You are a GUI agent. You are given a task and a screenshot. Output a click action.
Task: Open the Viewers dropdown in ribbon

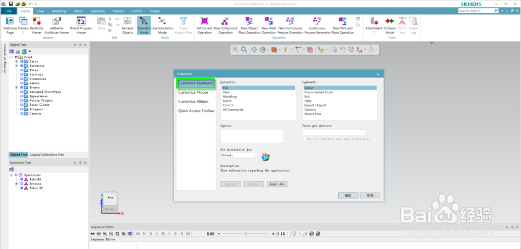pos(23,32)
